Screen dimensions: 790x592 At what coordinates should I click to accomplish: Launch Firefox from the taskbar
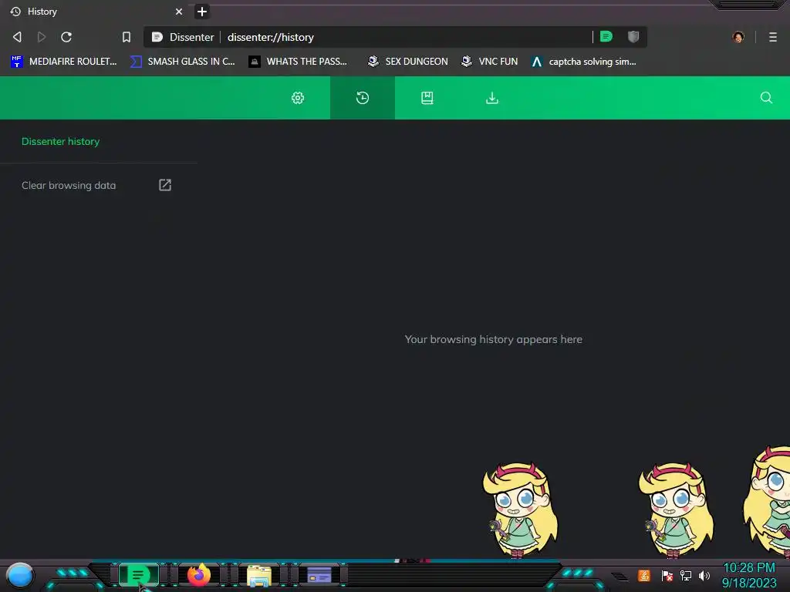(x=199, y=575)
